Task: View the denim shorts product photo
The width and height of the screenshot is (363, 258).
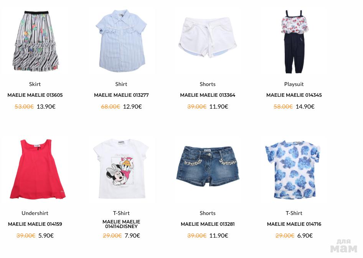Action: (208, 166)
